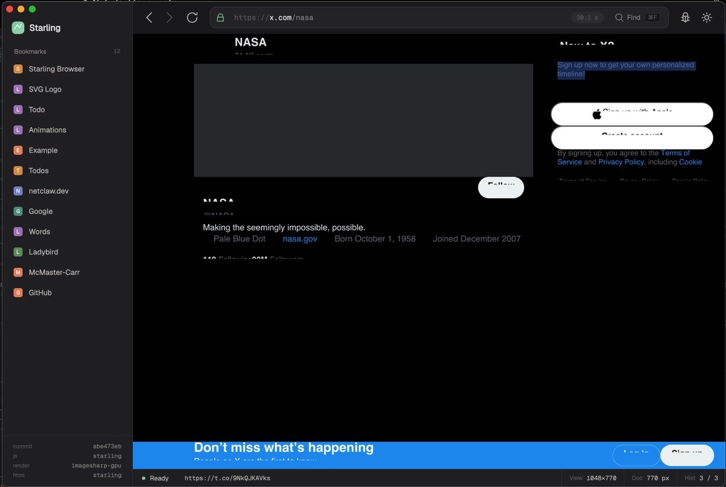Screen dimensions: 726x487
Task: Reload the page with the refresh icon
Action: (x=192, y=18)
